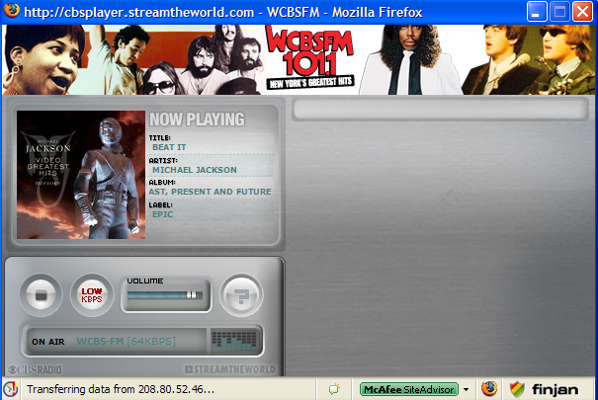Click the CBS Radio logo
Viewport: 598px width, 400px height.
click(x=35, y=369)
